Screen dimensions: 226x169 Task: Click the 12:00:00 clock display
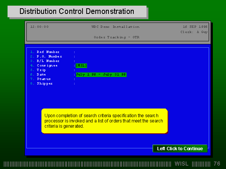(x=40, y=27)
